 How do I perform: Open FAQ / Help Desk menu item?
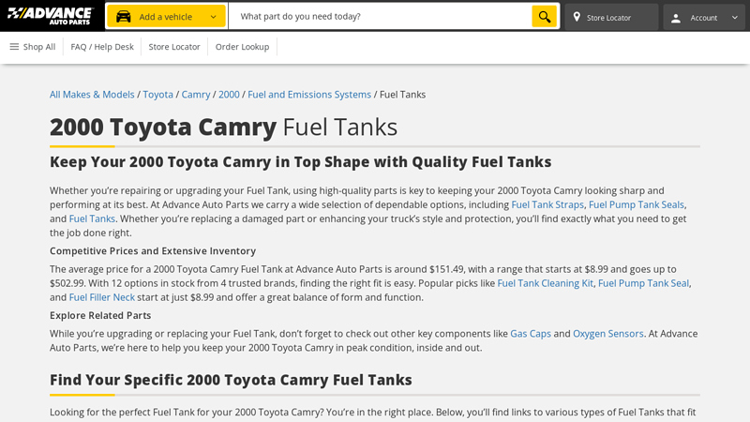click(x=102, y=47)
